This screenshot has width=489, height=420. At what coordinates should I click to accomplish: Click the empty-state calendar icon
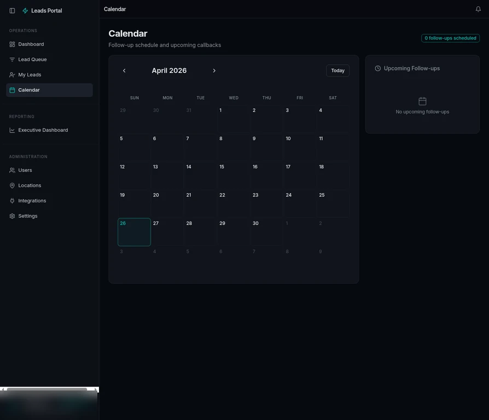(422, 101)
